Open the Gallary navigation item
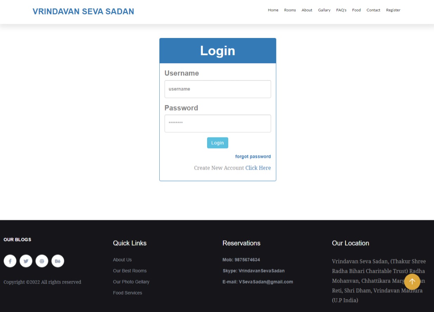 coord(324,10)
